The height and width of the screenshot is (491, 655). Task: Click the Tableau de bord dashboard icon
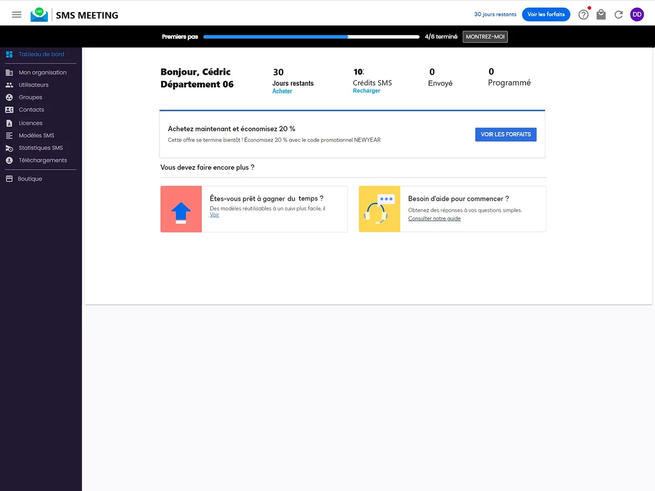[9, 55]
